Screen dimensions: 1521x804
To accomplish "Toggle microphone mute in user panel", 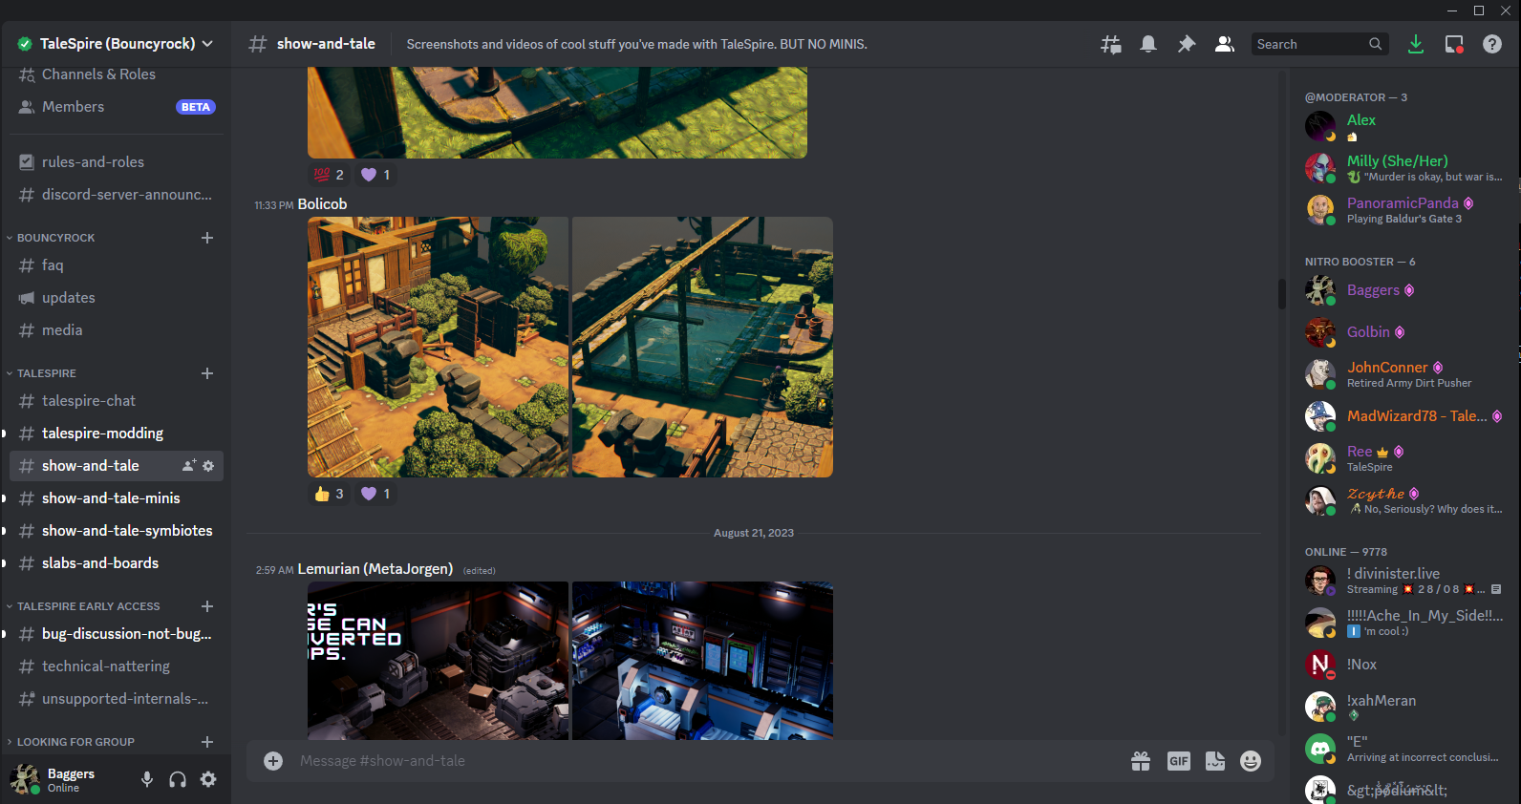I will point(147,779).
